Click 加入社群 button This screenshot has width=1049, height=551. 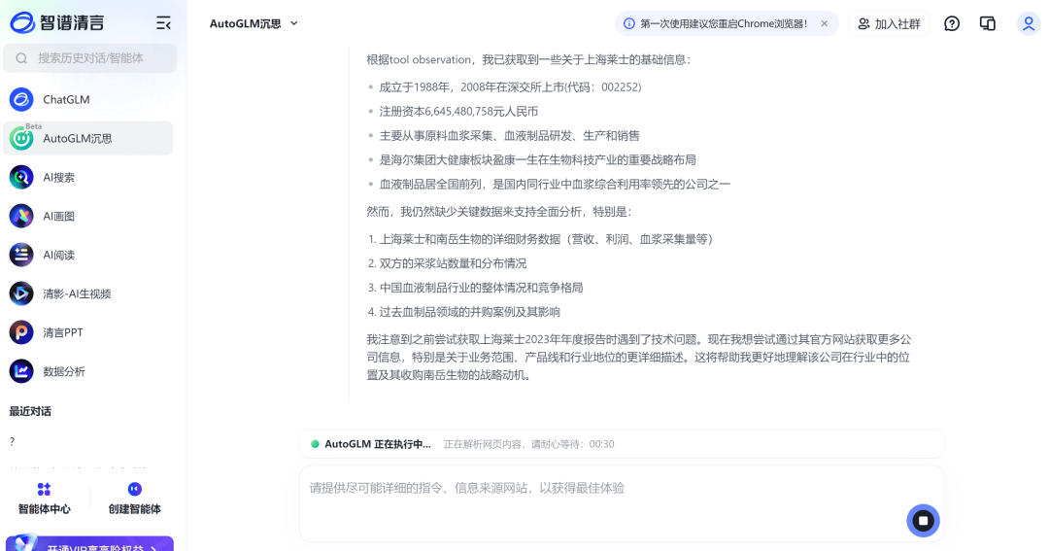coord(889,23)
